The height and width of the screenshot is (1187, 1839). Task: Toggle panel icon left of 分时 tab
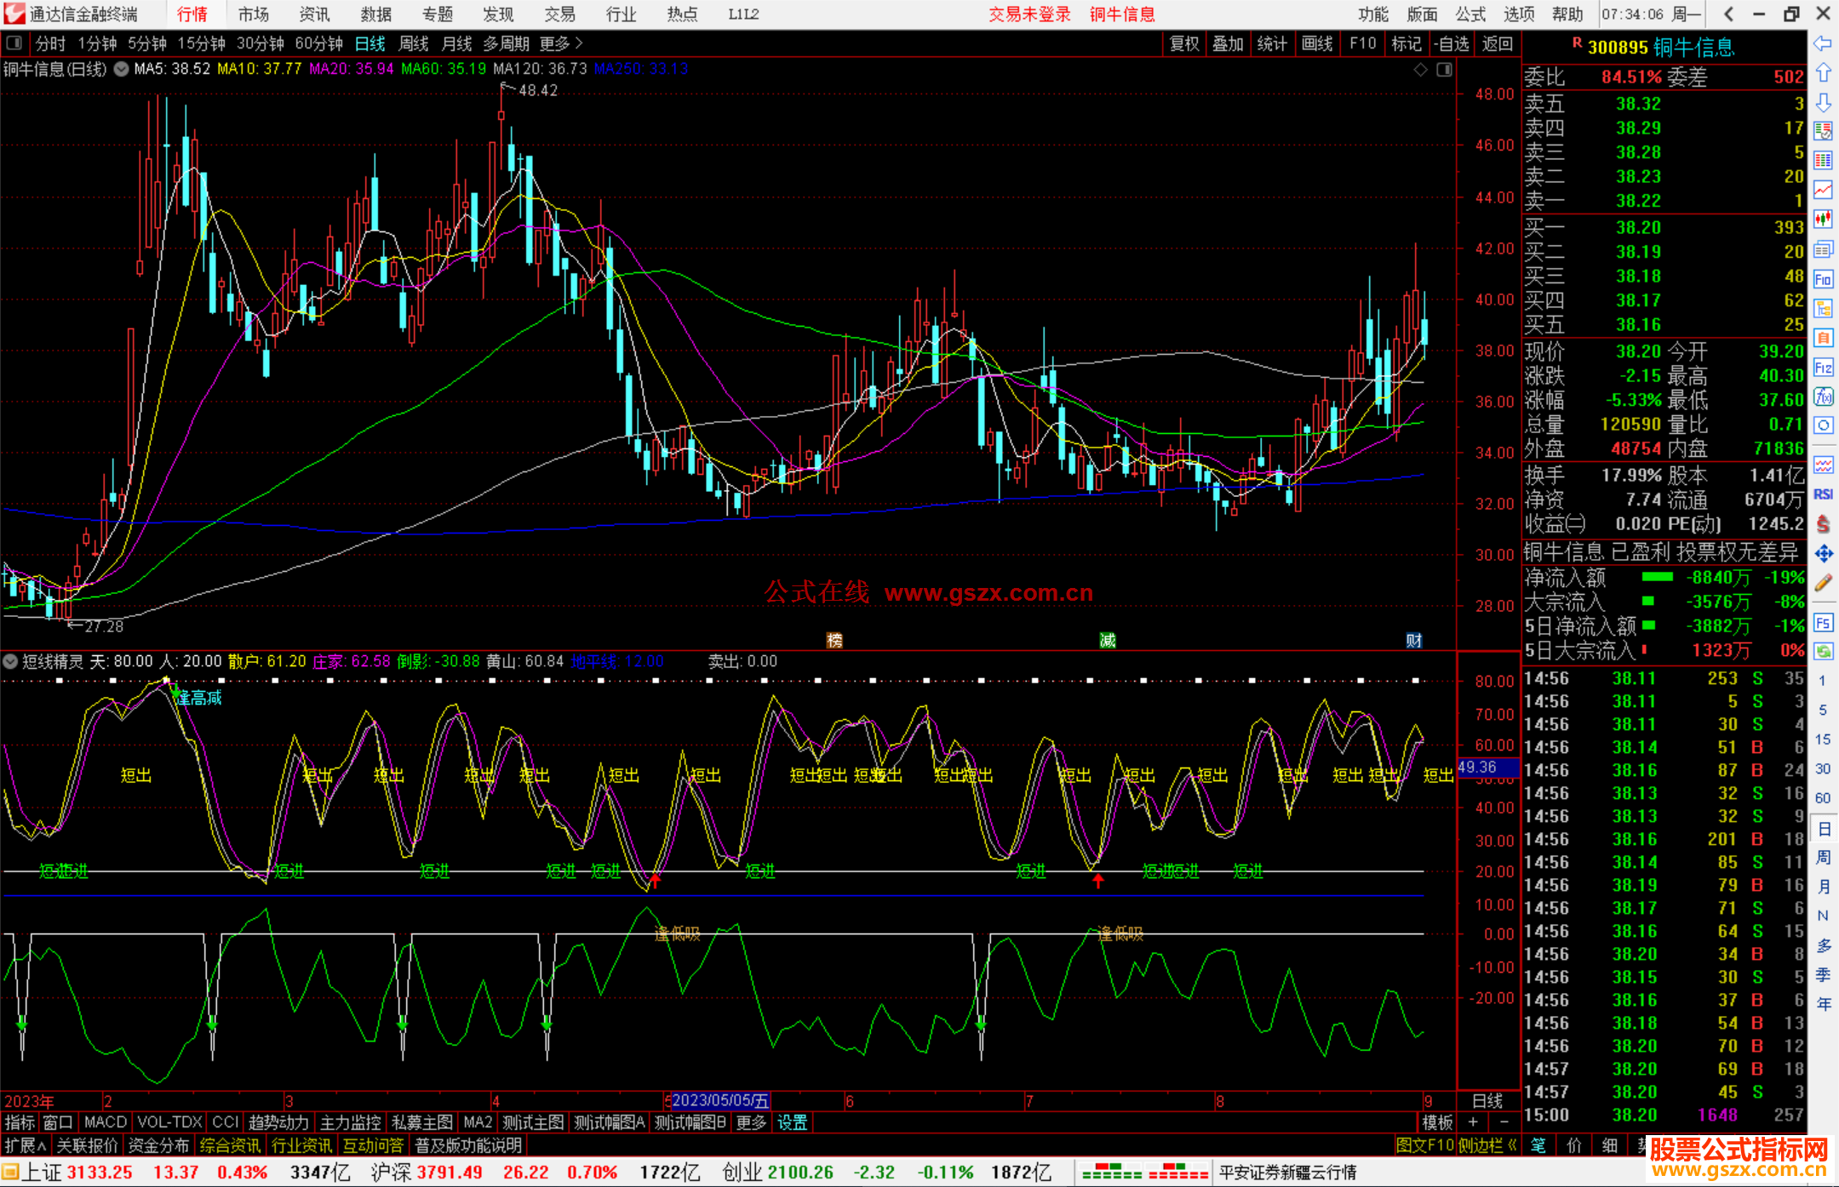[14, 43]
